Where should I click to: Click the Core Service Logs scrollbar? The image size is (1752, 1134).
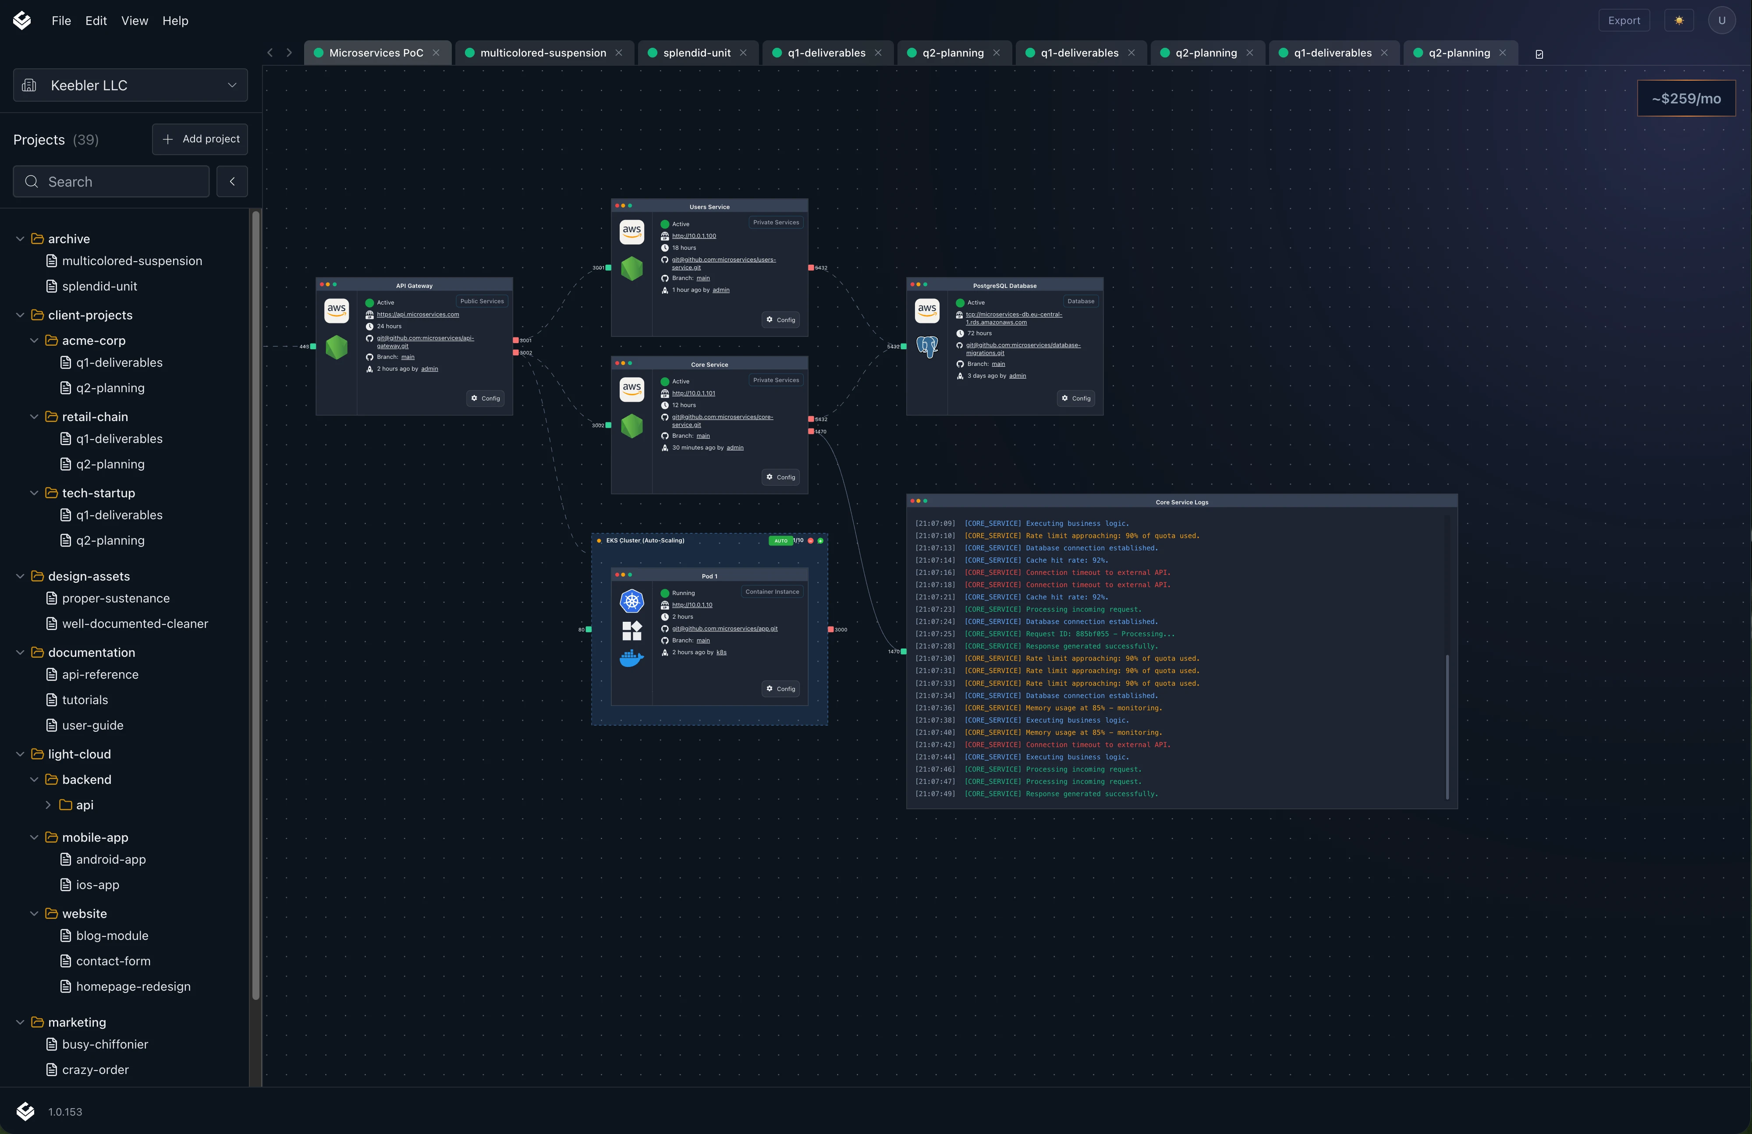1447,726
